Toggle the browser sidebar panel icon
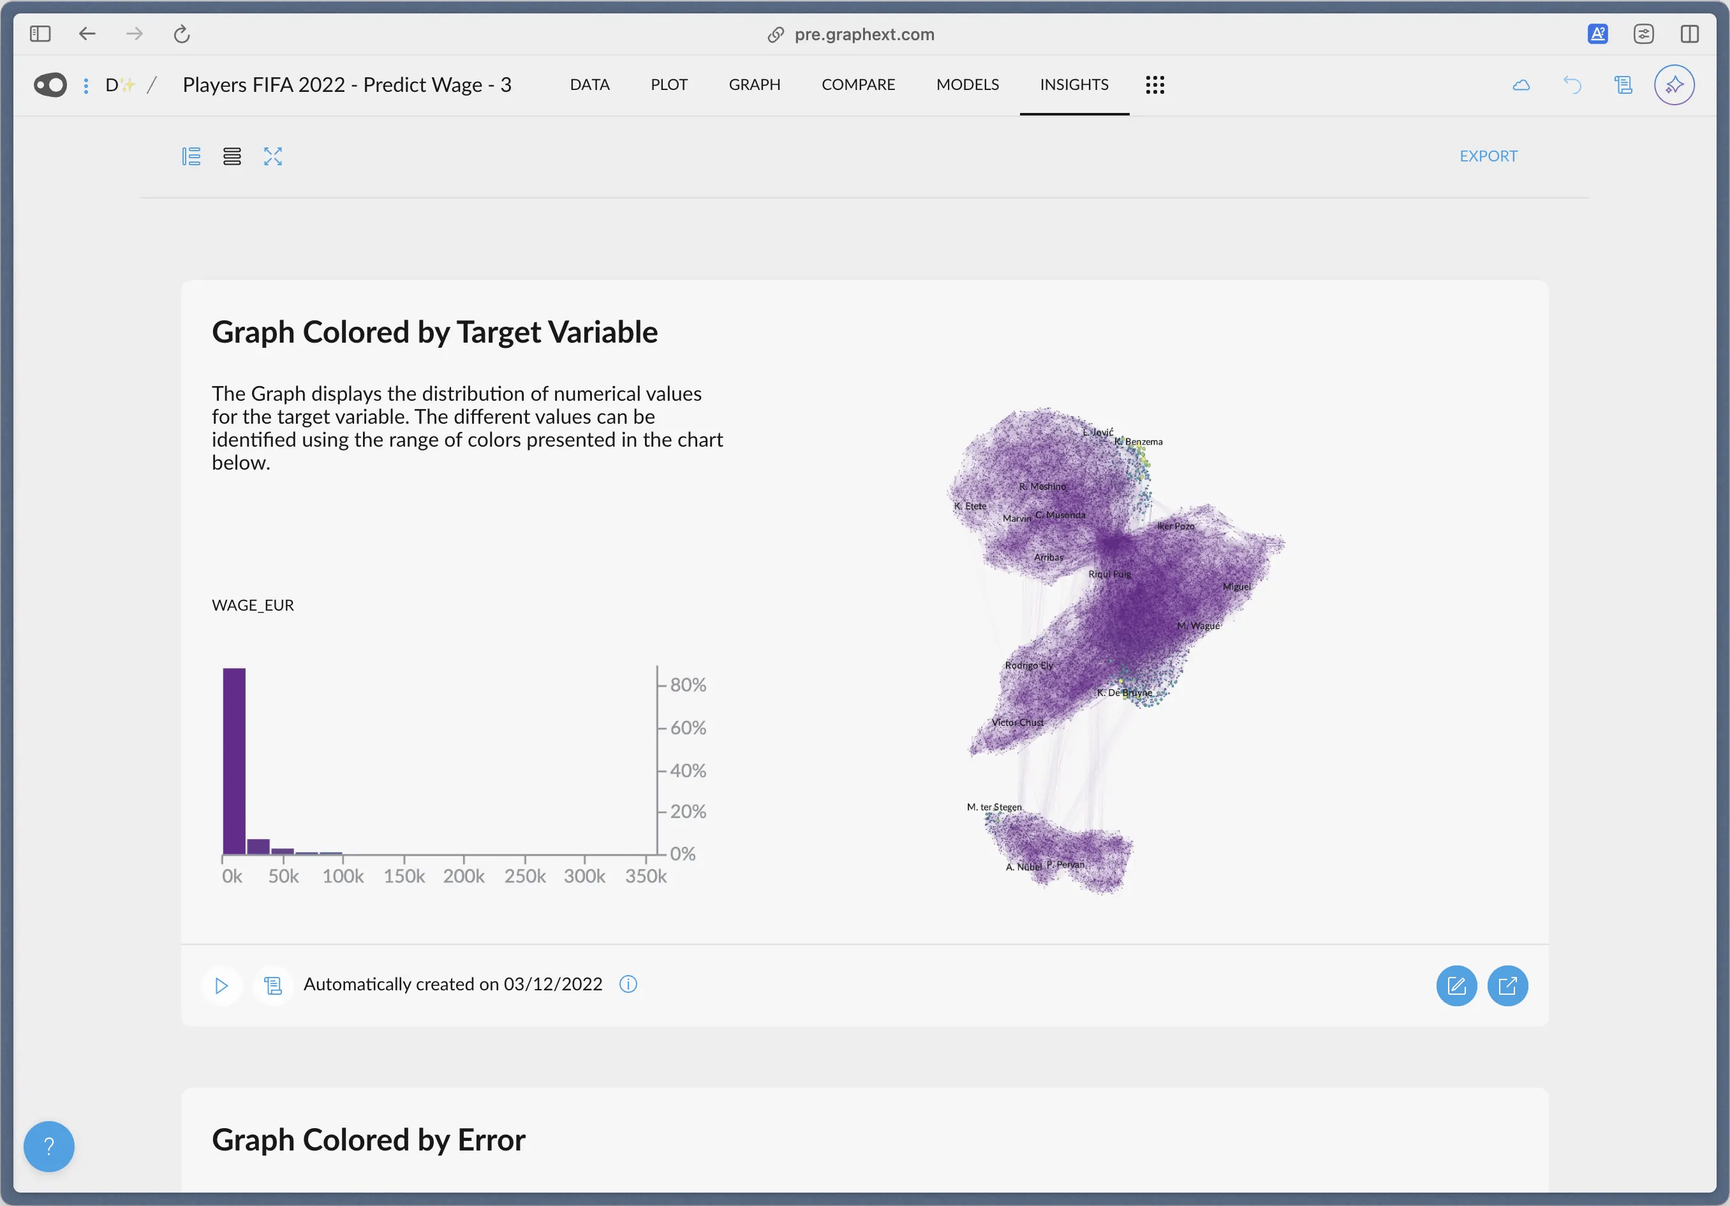The width and height of the screenshot is (1730, 1206). (40, 34)
